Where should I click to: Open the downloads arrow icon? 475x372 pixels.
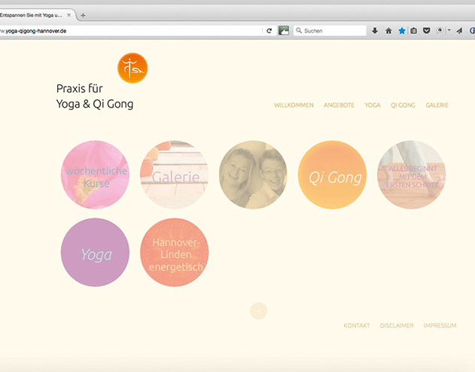[375, 31]
